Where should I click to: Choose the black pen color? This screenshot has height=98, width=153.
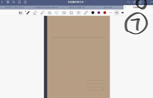(93, 12)
